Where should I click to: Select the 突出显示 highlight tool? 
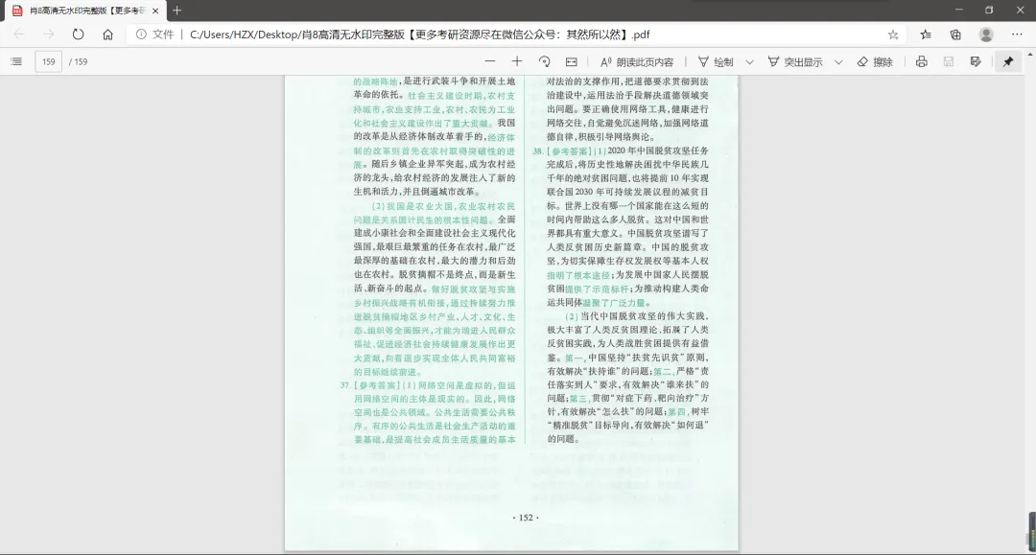click(x=795, y=61)
